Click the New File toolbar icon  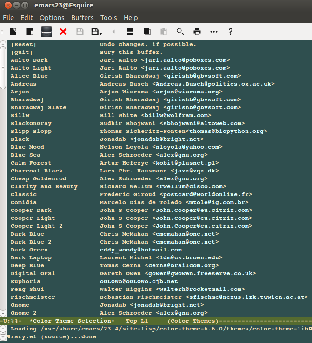click(13, 32)
